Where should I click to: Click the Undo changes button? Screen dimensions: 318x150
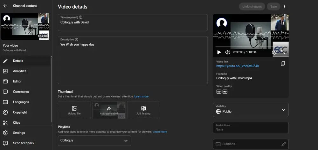pyautogui.click(x=252, y=6)
